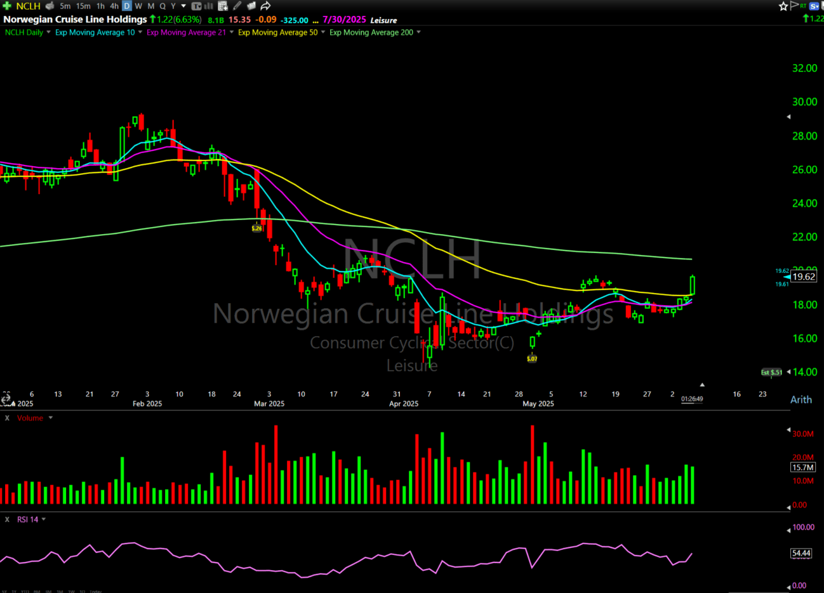Switch to the 1h timeframe

click(x=100, y=6)
